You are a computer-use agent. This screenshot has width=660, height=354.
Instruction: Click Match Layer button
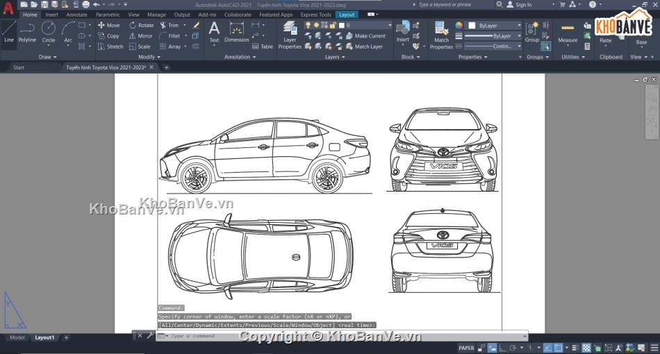click(365, 47)
